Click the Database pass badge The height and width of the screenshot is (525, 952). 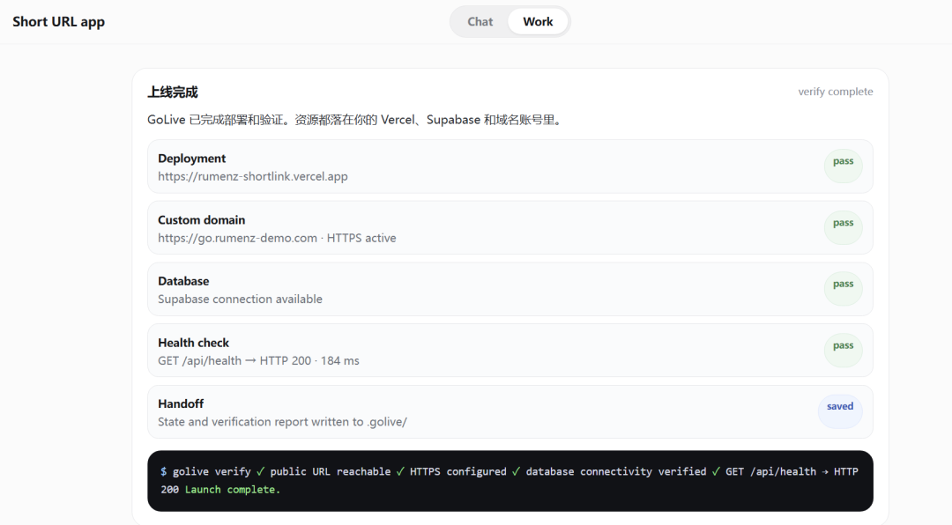pyautogui.click(x=843, y=289)
